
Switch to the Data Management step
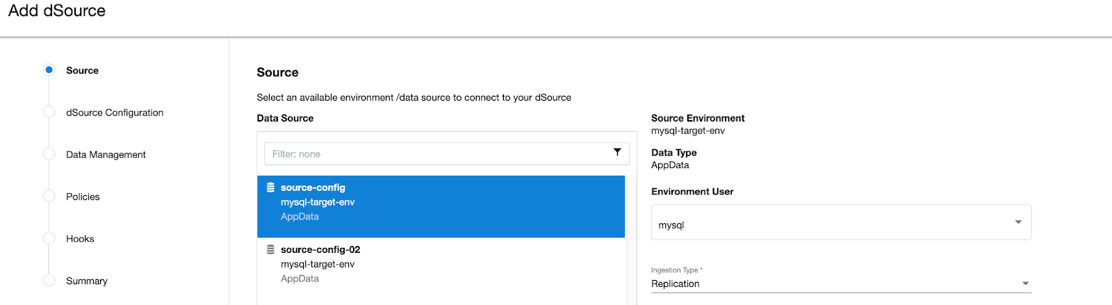pyautogui.click(x=106, y=154)
